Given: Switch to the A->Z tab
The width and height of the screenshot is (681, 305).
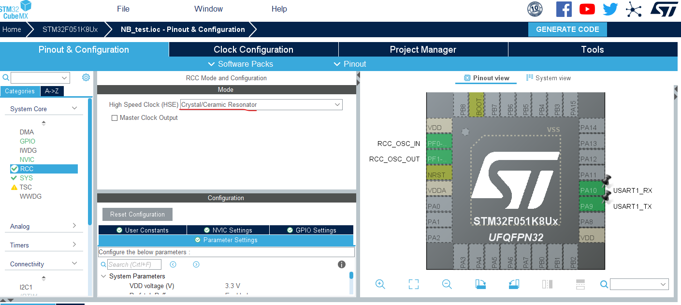Looking at the screenshot, I should click(52, 91).
